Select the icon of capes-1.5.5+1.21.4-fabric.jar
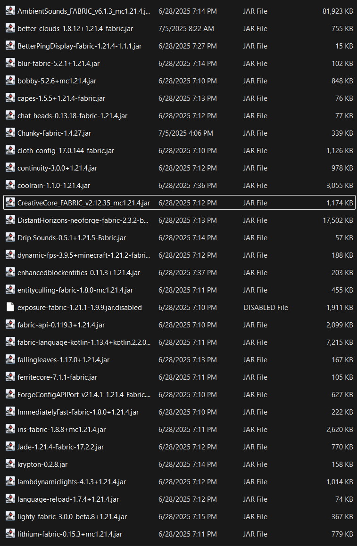Image resolution: width=357 pixels, height=546 pixels. pyautogui.click(x=10, y=98)
